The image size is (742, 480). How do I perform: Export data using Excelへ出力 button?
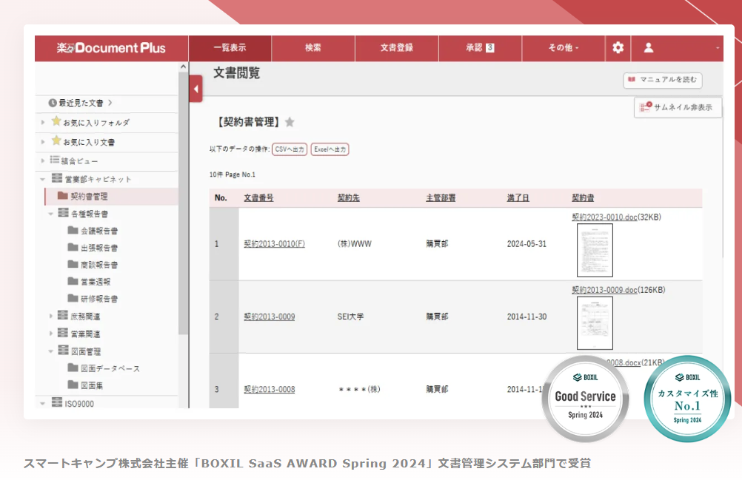point(330,149)
